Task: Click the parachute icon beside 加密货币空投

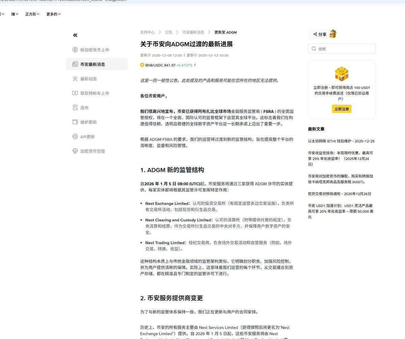Action: pos(75,151)
